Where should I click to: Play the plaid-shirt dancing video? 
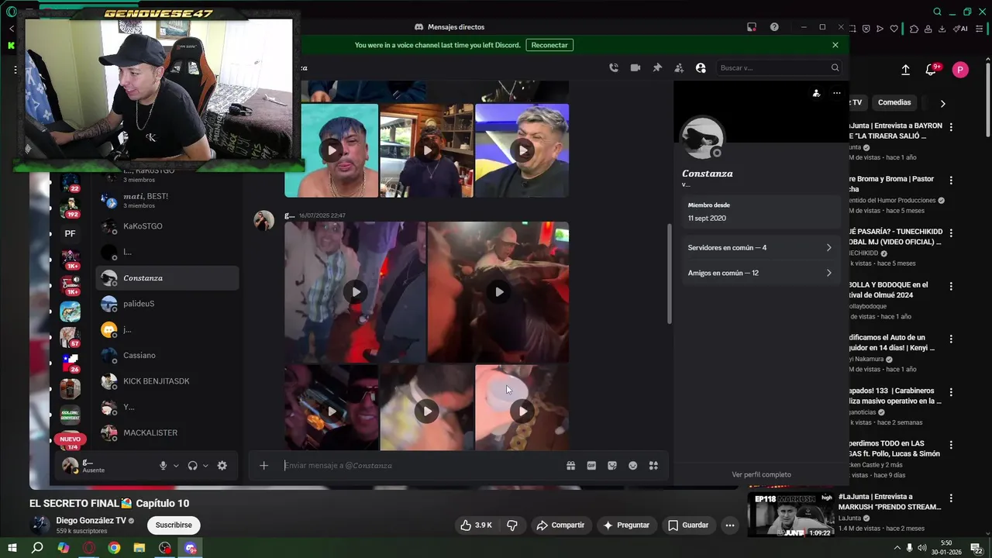point(355,292)
